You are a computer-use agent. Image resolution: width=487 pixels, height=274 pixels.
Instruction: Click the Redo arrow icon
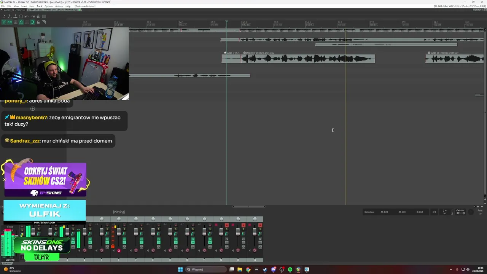[32, 16]
